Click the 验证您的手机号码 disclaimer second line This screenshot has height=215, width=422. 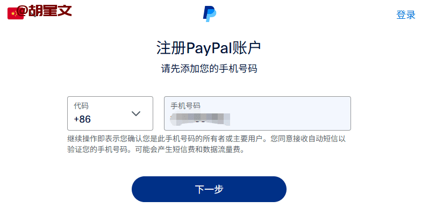[156, 149]
